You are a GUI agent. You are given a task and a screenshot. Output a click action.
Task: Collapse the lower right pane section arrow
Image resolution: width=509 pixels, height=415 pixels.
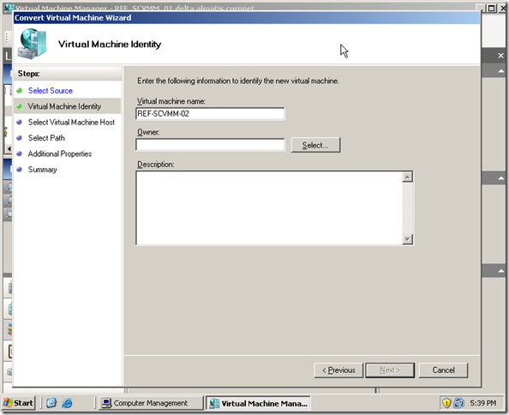pos(501,271)
